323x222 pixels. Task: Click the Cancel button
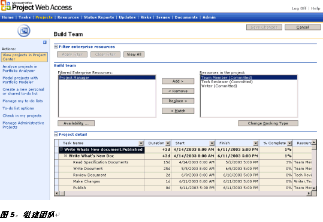tap(303, 27)
